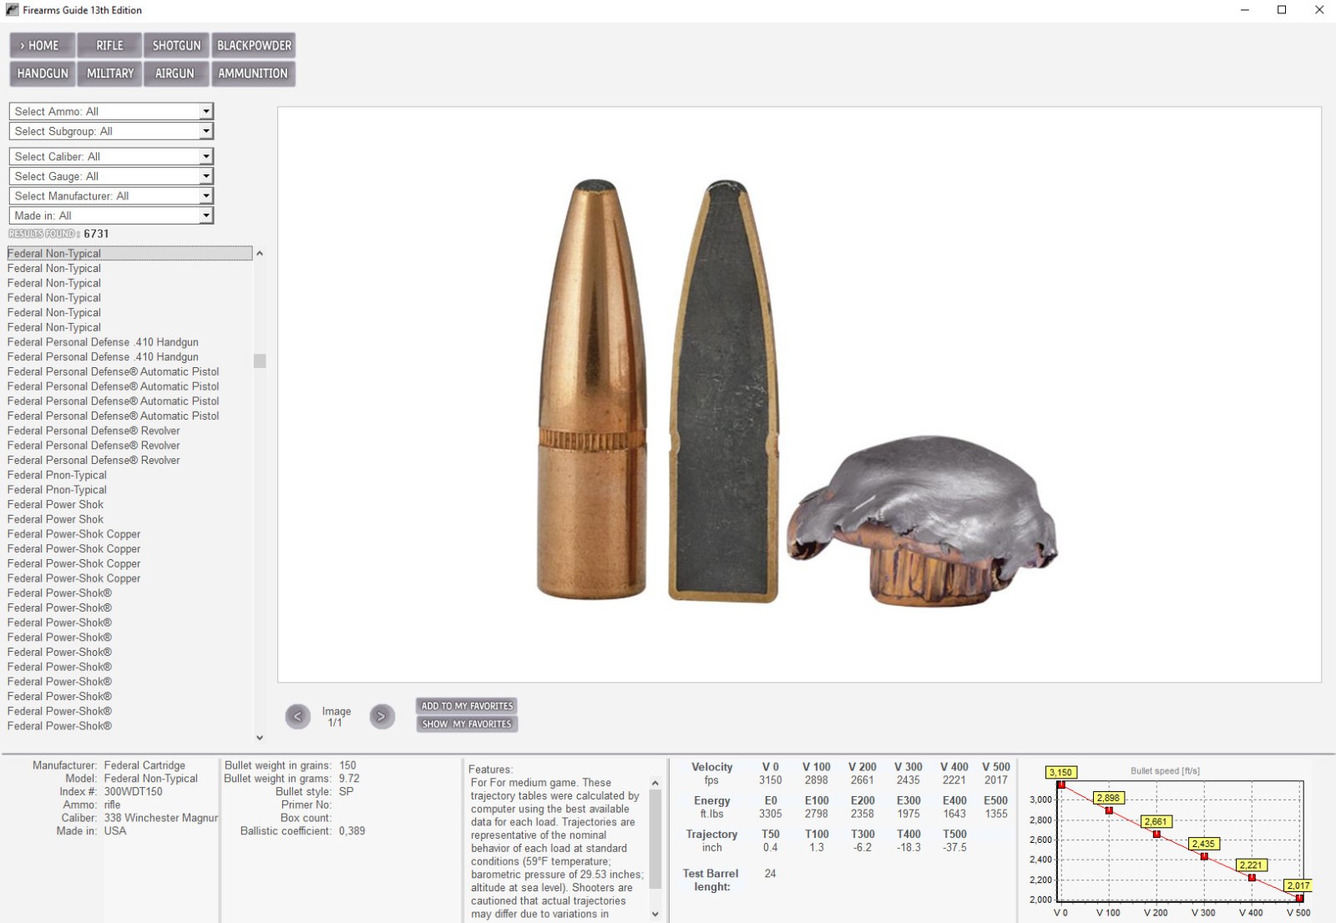Open the MILITARY section

click(110, 73)
